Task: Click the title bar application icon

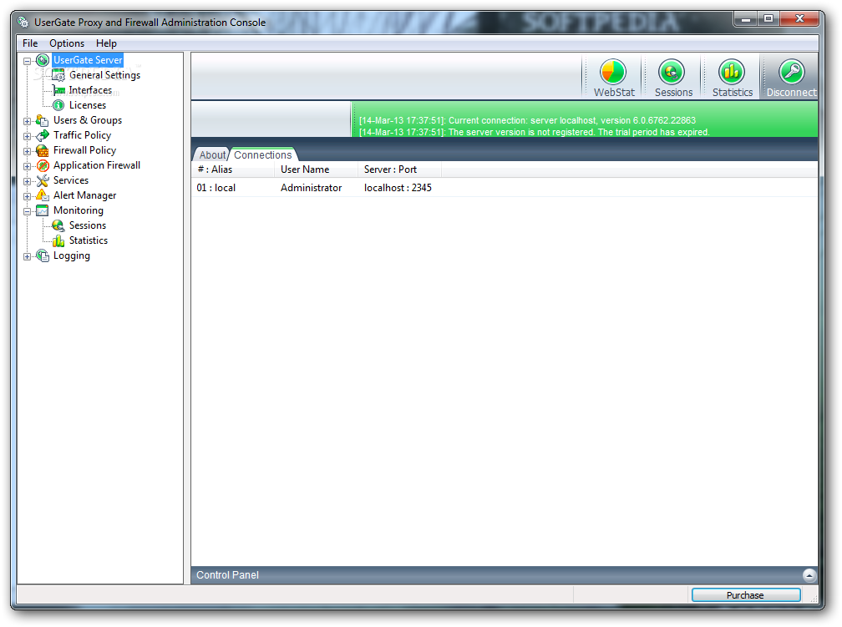Action: [x=23, y=22]
